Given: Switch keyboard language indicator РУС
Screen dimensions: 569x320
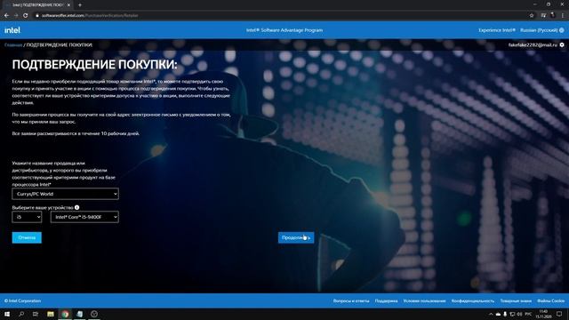Looking at the screenshot, I should tap(528, 314).
